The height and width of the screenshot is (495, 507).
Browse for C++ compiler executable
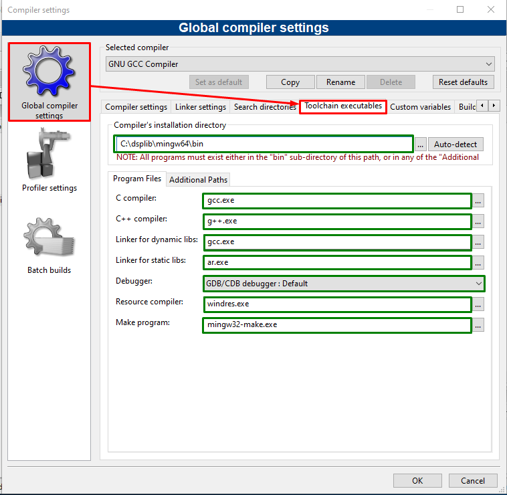[478, 221]
